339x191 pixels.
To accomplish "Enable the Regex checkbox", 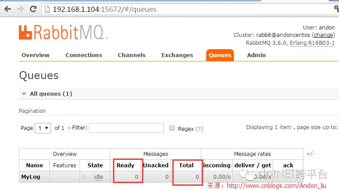I will (x=172, y=128).
